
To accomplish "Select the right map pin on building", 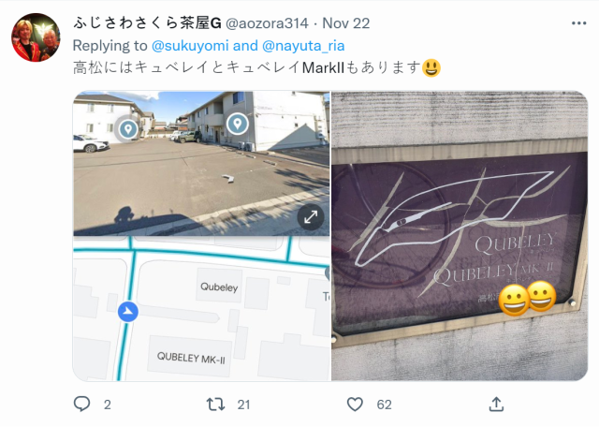I will pos(237,124).
